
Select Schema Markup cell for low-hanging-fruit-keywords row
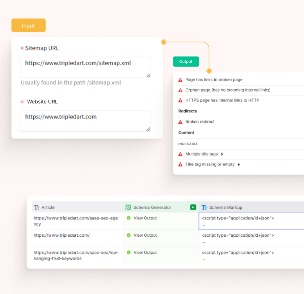pos(252,255)
